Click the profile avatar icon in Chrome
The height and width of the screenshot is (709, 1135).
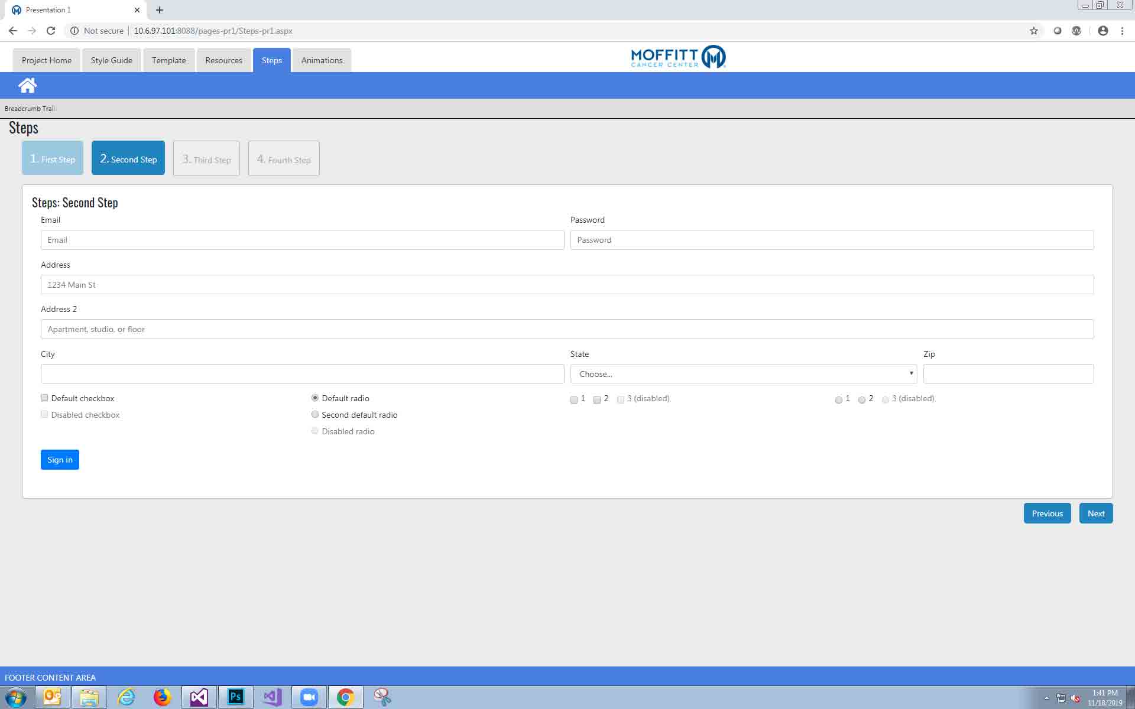[x=1102, y=31]
